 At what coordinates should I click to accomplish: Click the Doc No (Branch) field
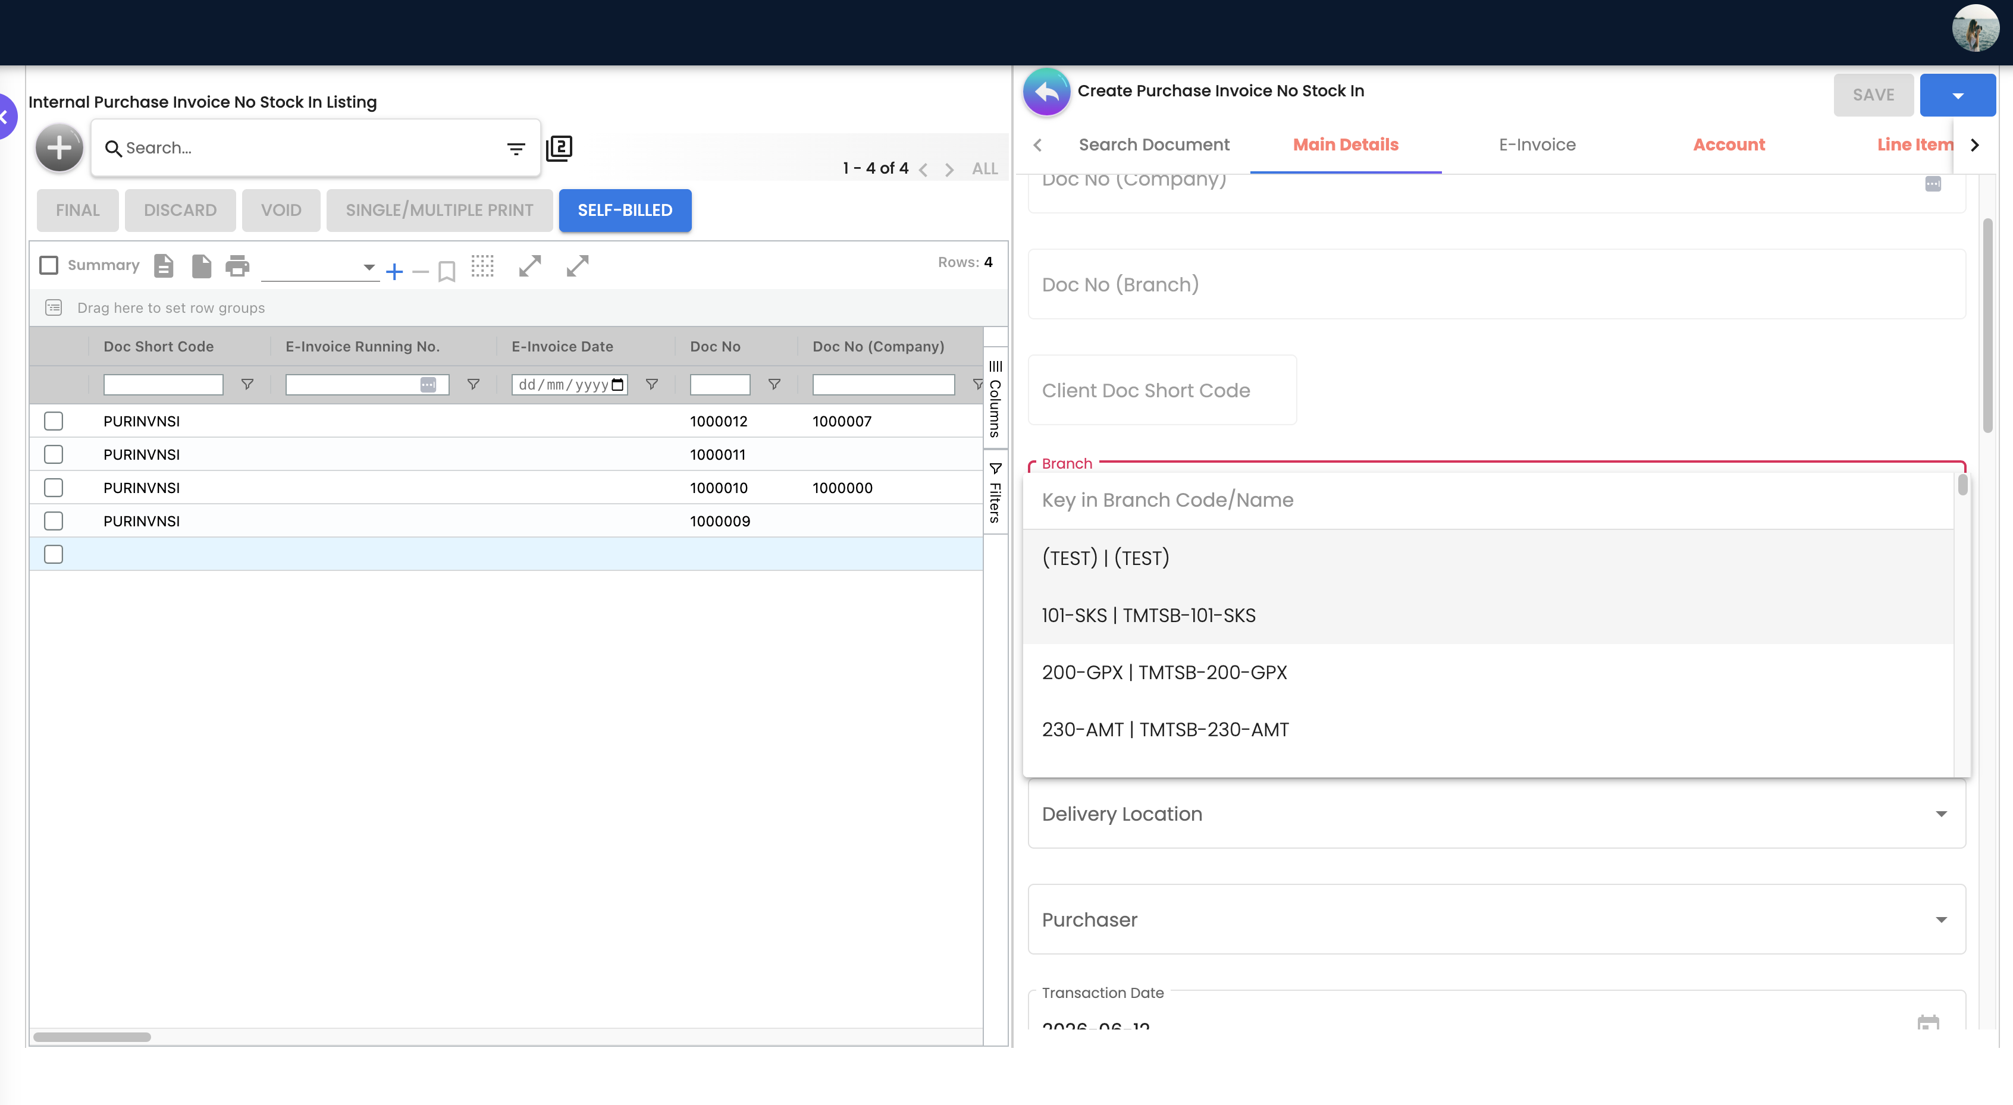(x=1497, y=284)
